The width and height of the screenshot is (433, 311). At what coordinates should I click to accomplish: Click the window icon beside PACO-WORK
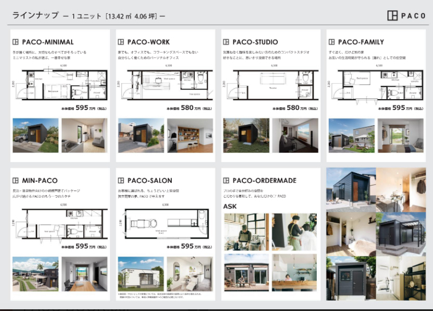click(x=121, y=42)
